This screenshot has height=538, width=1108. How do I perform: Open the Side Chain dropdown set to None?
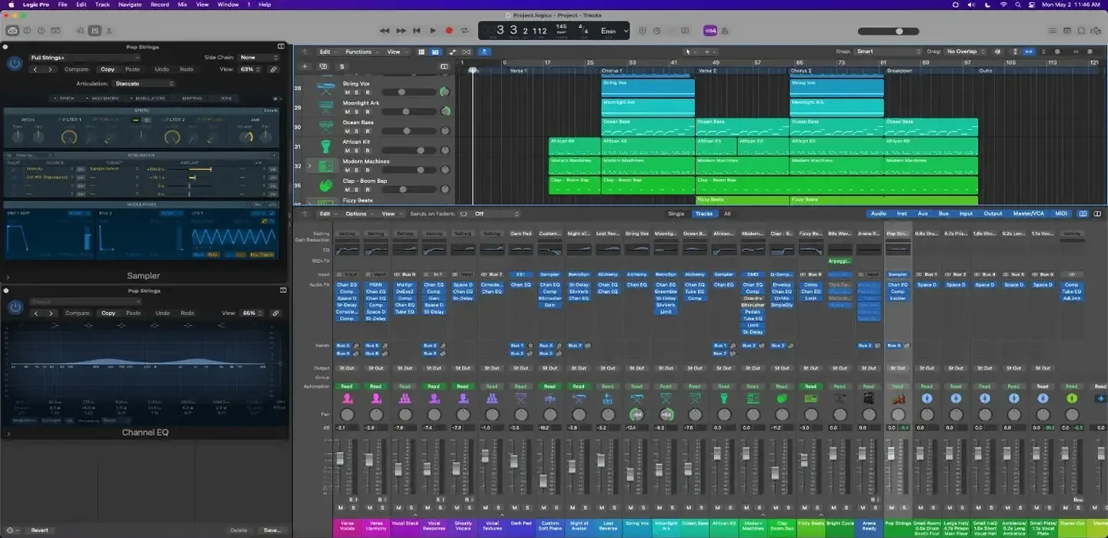tap(259, 58)
